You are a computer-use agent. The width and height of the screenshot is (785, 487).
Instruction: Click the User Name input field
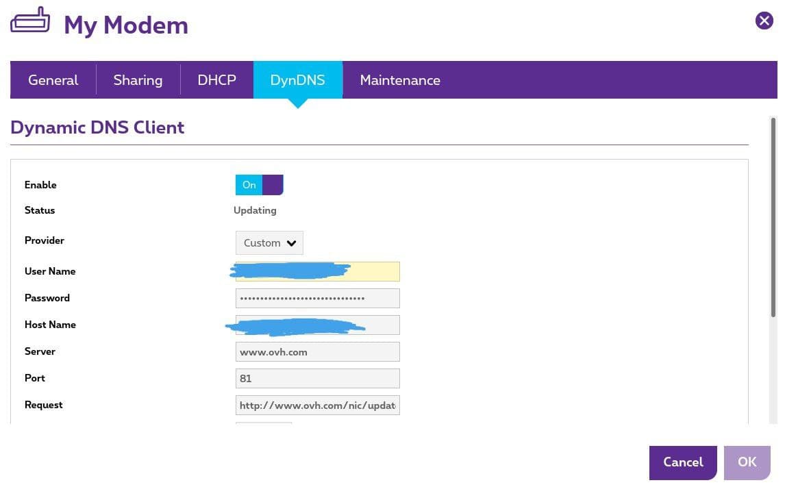point(317,271)
